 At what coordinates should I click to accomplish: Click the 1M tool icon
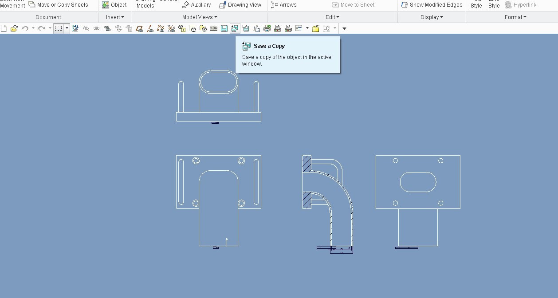click(214, 28)
